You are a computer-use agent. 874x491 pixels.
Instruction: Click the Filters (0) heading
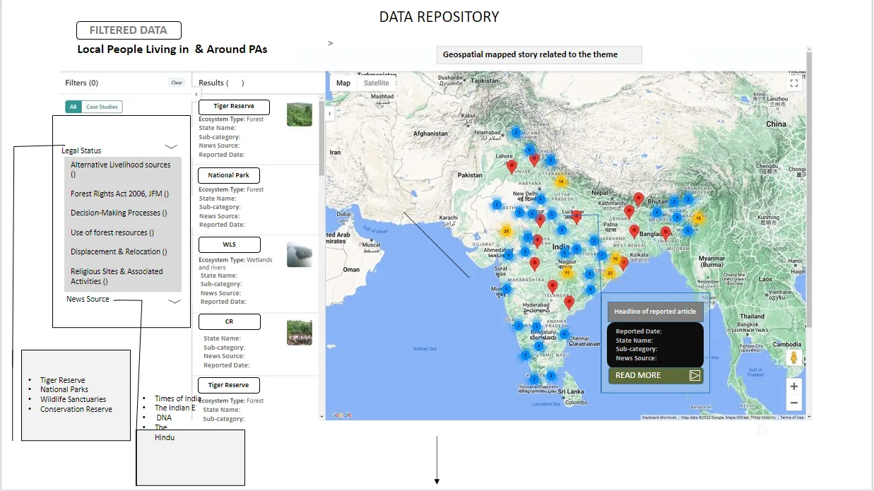pos(82,83)
